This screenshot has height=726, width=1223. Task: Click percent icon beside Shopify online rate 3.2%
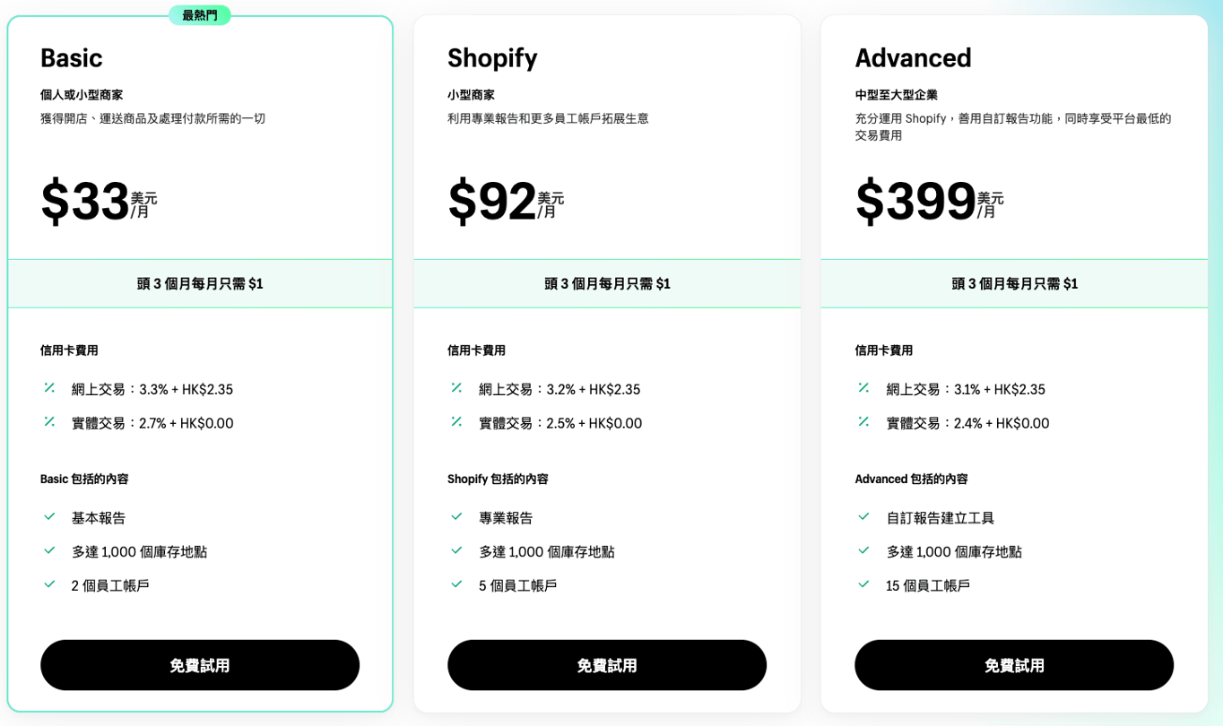[456, 388]
